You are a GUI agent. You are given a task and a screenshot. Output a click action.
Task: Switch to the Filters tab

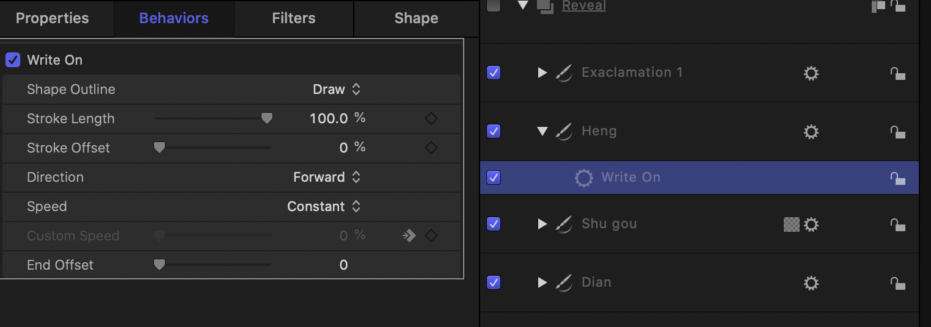coord(294,18)
